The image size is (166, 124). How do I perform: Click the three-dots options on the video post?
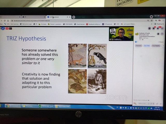162,34
